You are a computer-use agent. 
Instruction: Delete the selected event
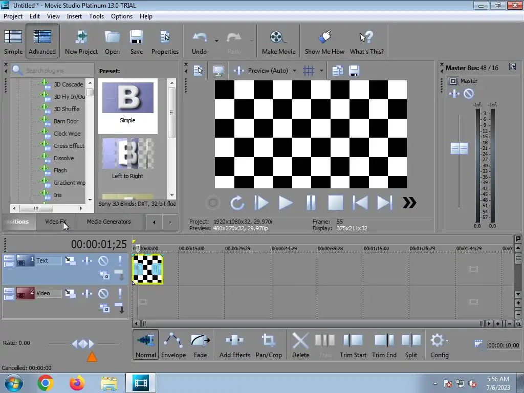(x=300, y=344)
